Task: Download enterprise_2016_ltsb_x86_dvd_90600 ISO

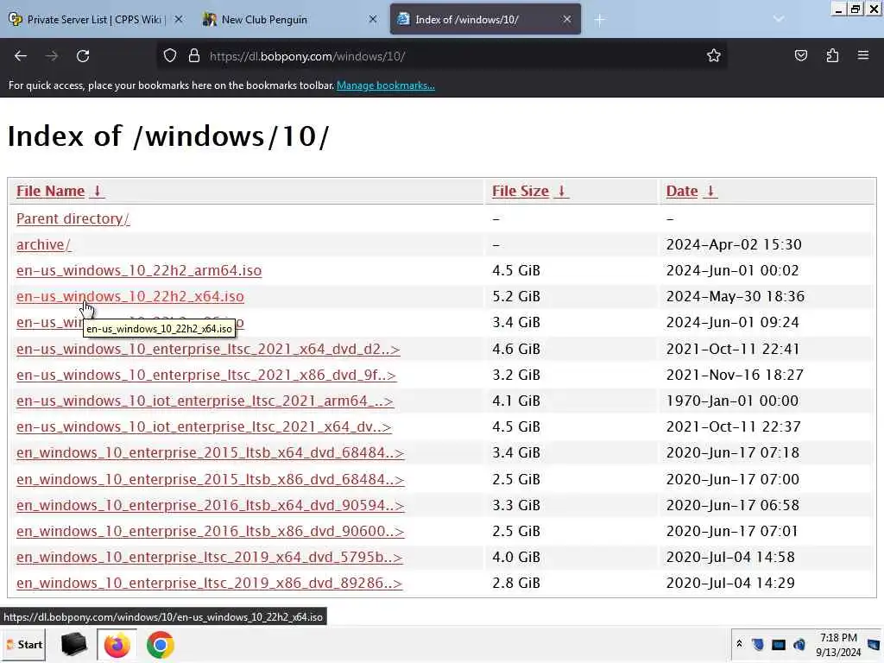Action: click(211, 531)
